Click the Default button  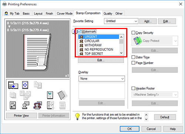[x=165, y=117]
